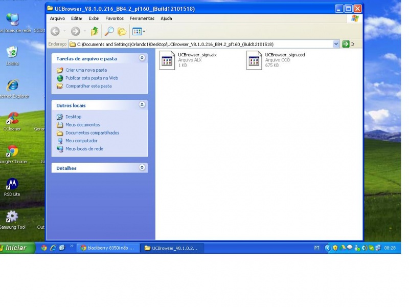
Task: Open Documentos compartilhados link
Action: [93, 133]
